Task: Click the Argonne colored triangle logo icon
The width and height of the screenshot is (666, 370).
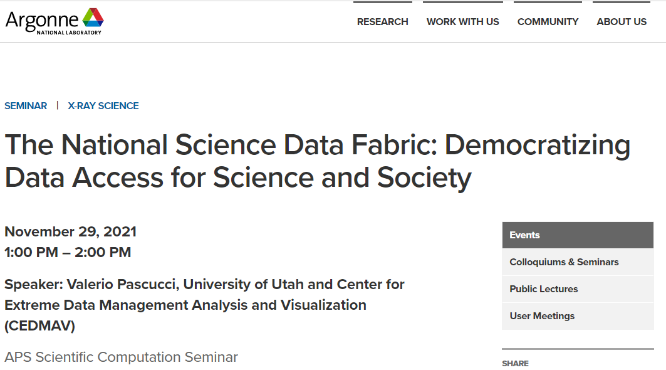Action: (x=93, y=18)
